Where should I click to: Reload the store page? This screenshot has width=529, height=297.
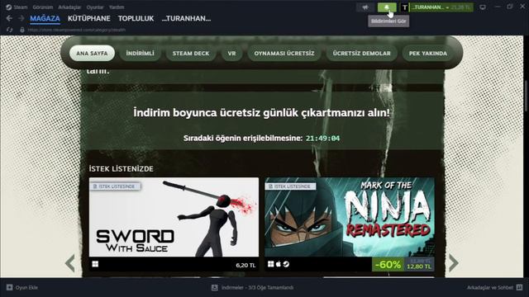pyautogui.click(x=9, y=30)
